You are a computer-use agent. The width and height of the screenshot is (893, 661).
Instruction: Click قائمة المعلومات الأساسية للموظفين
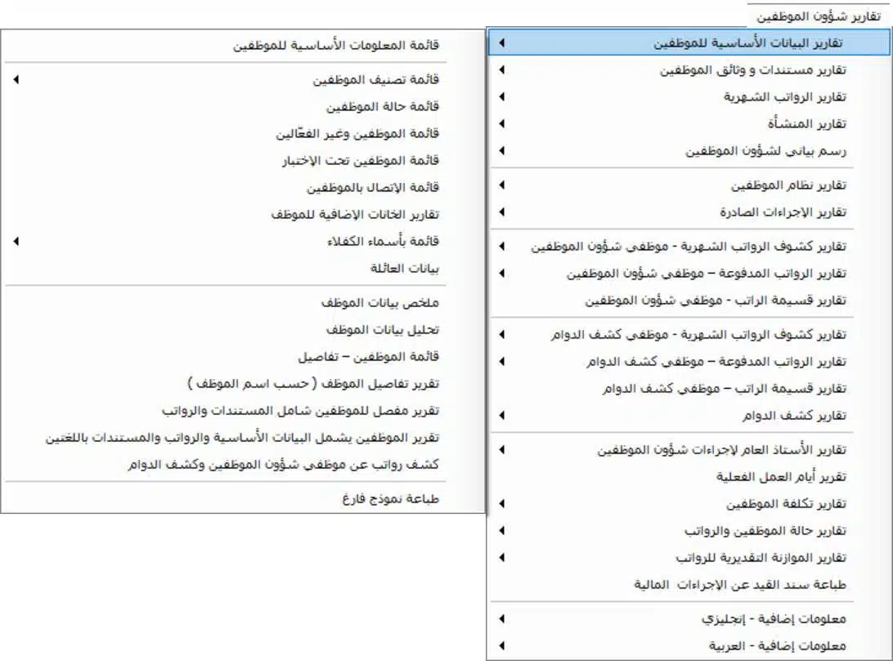tap(336, 46)
